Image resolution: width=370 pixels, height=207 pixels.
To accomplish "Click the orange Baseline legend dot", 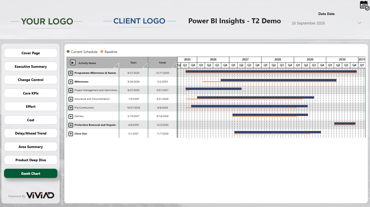I will tap(102, 52).
